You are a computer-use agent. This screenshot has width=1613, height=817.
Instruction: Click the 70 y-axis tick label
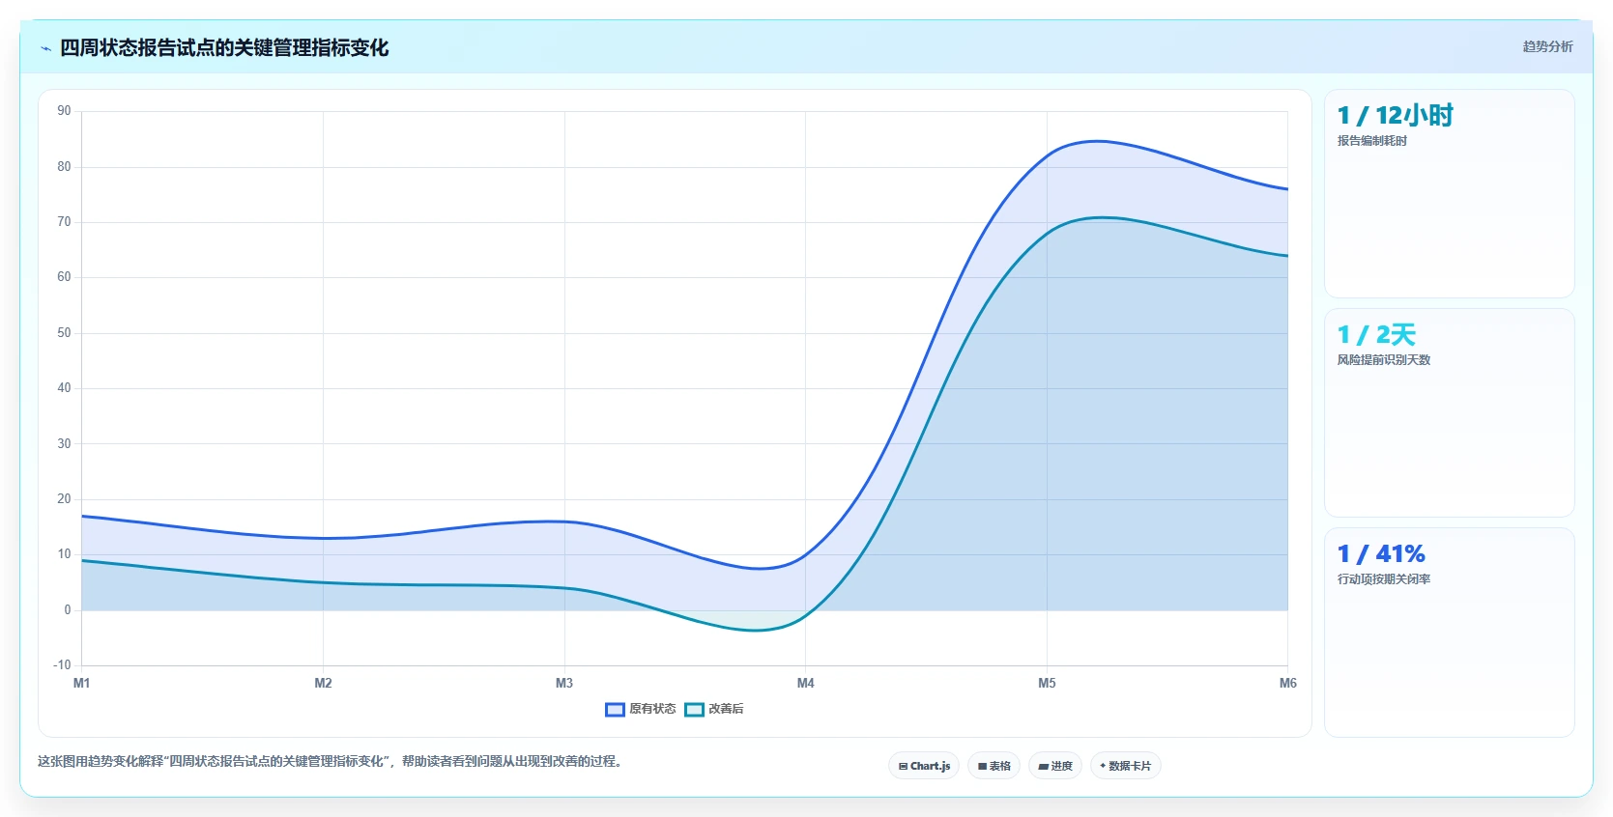[x=64, y=222]
